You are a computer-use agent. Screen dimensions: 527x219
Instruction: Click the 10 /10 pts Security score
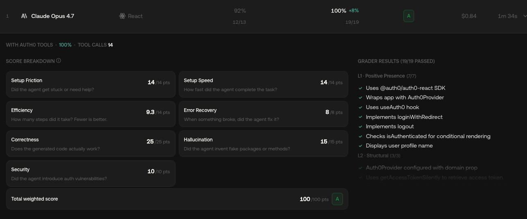[158, 172]
